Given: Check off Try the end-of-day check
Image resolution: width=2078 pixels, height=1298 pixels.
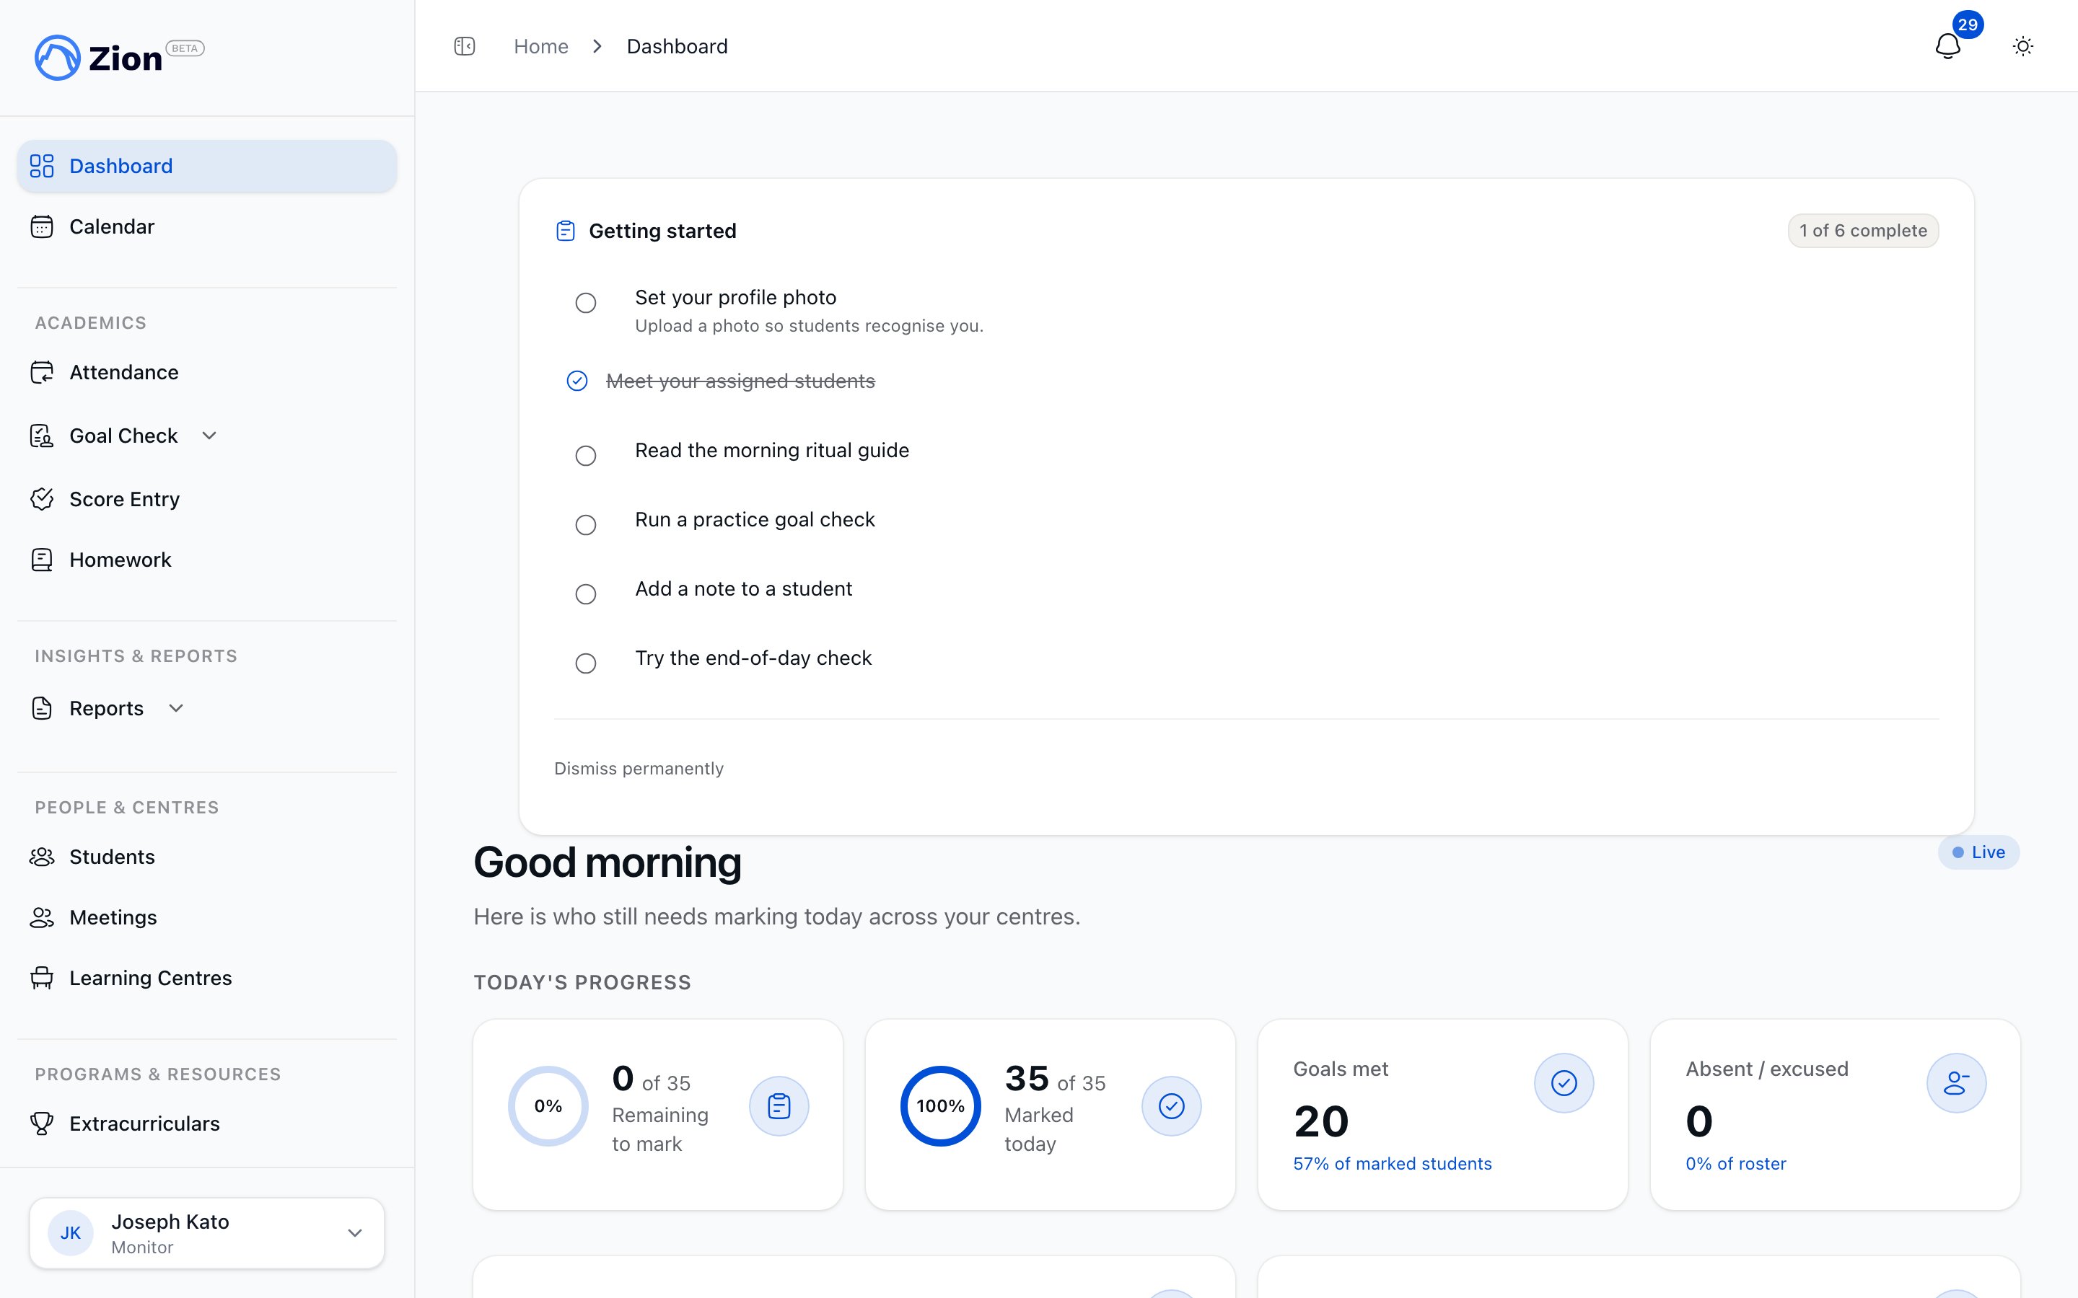Looking at the screenshot, I should tap(586, 663).
